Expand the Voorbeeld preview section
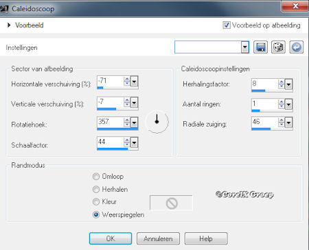Image resolution: width=309 pixels, height=250 pixels. 9,25
